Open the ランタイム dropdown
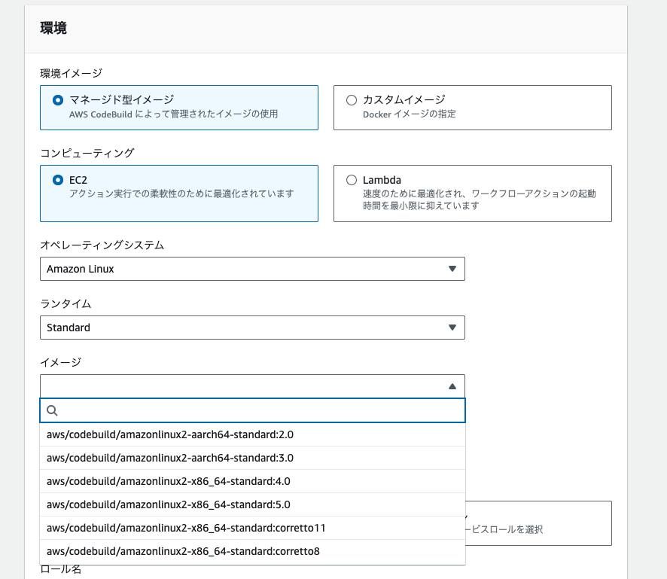This screenshot has height=579, width=667. coord(252,328)
